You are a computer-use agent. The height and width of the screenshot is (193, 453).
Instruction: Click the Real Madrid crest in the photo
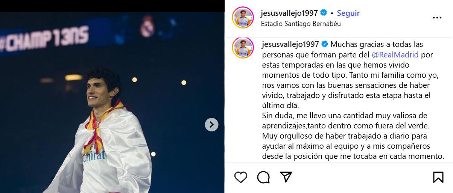pos(147,26)
